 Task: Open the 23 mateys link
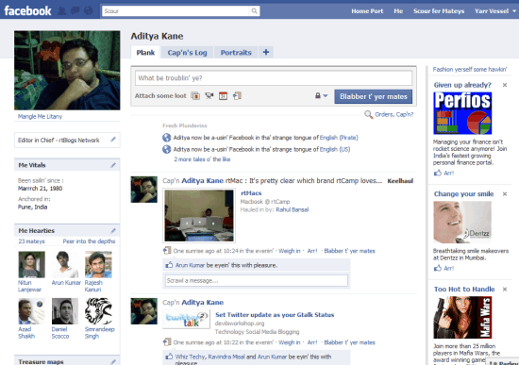pos(31,241)
